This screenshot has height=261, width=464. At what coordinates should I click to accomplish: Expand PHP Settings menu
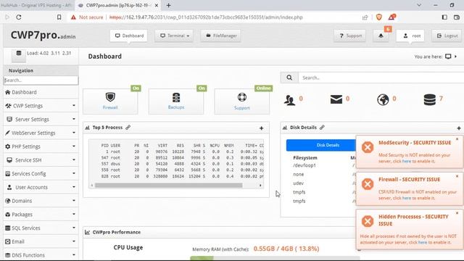(x=41, y=146)
